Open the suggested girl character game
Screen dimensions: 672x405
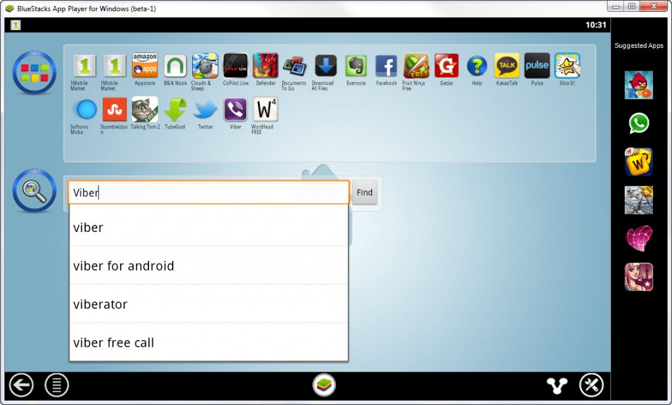click(x=639, y=277)
